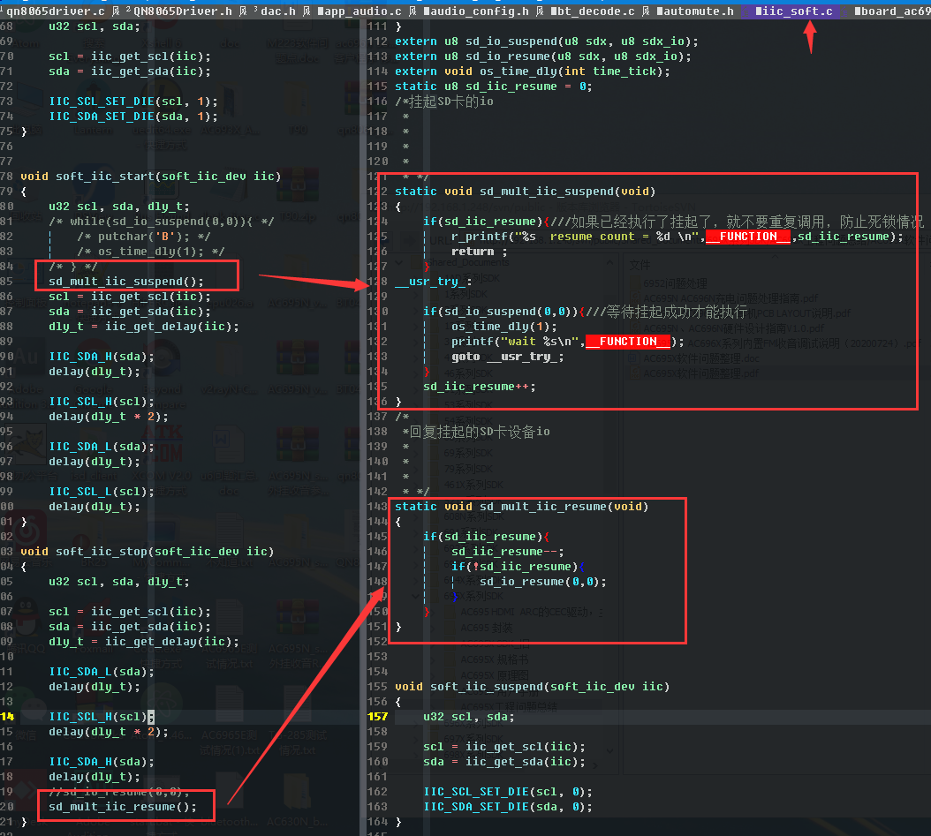Viewport: 931px width, 836px height.
Task: Place cursor on 'extern u8 sd_io_suspend' declaration
Action: (547, 41)
